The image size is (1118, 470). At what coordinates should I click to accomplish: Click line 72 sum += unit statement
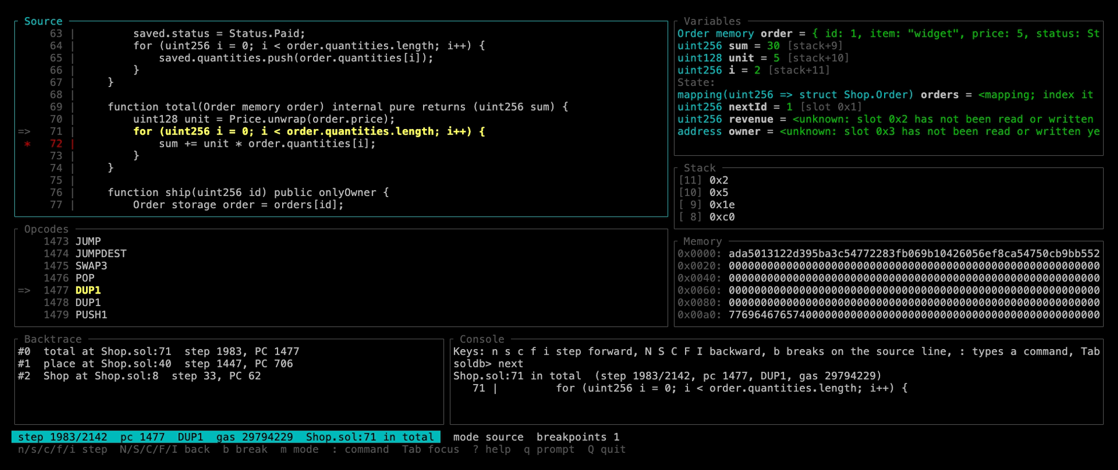point(267,144)
